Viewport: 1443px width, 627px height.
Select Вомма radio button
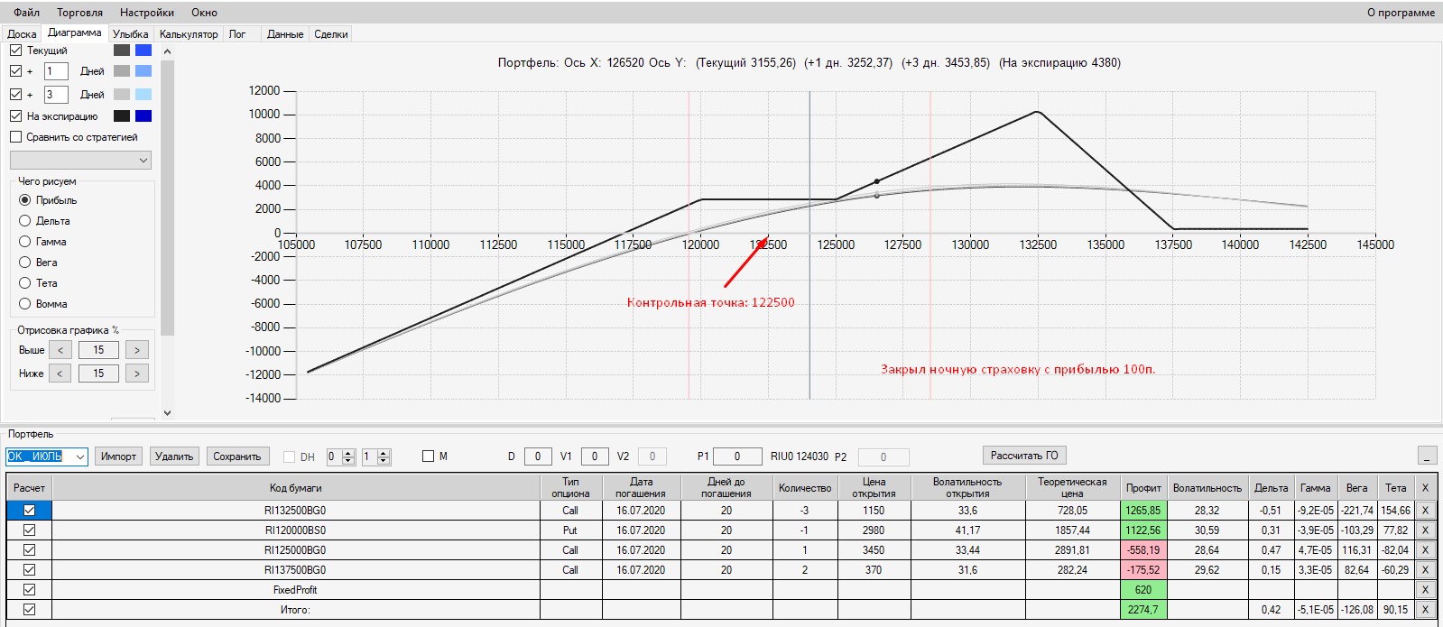pos(25,304)
